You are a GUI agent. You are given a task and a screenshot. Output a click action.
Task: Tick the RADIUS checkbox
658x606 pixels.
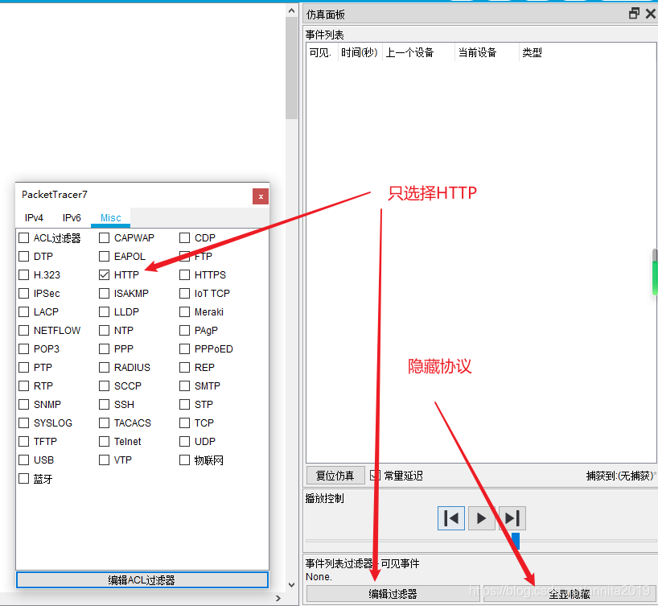tap(104, 368)
